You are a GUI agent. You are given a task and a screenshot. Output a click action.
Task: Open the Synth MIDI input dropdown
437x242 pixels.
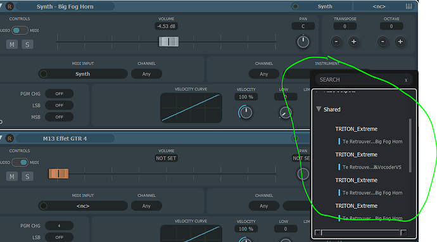tap(83, 74)
